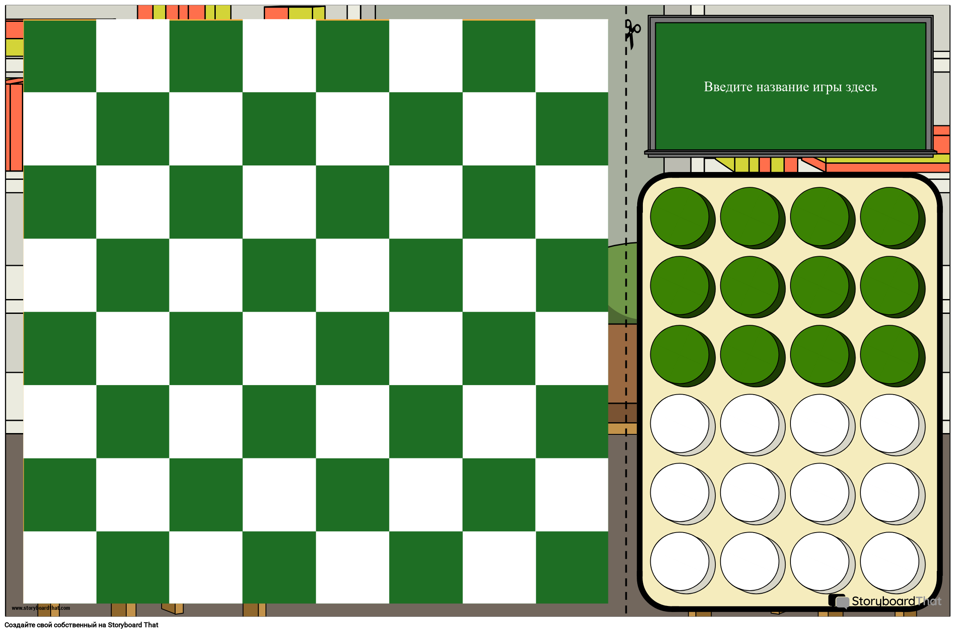
Task: Pick the bottom-right white checker piece
Action: click(890, 561)
